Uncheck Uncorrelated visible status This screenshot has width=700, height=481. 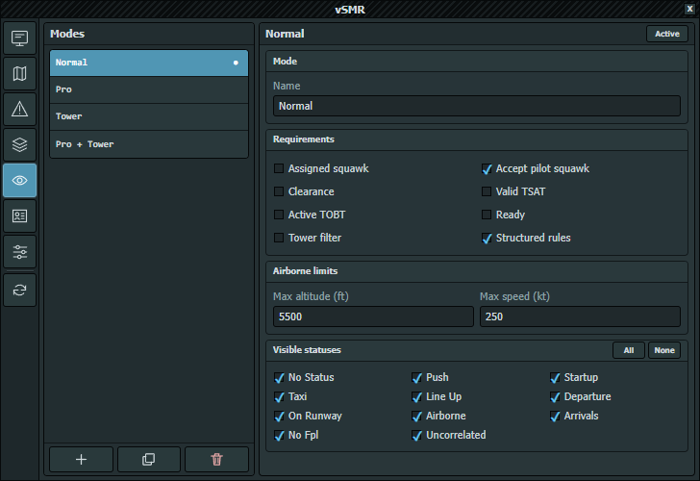(x=416, y=435)
